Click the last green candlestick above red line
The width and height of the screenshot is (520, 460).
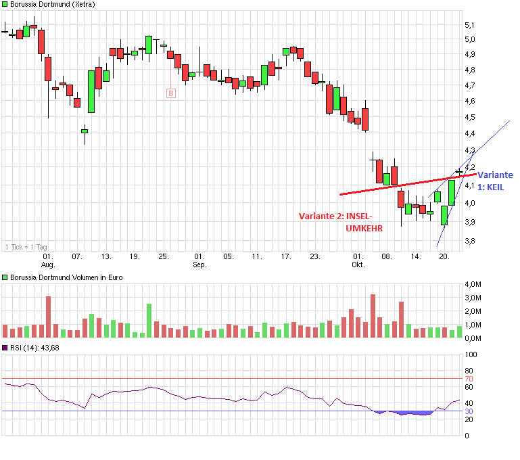point(459,172)
